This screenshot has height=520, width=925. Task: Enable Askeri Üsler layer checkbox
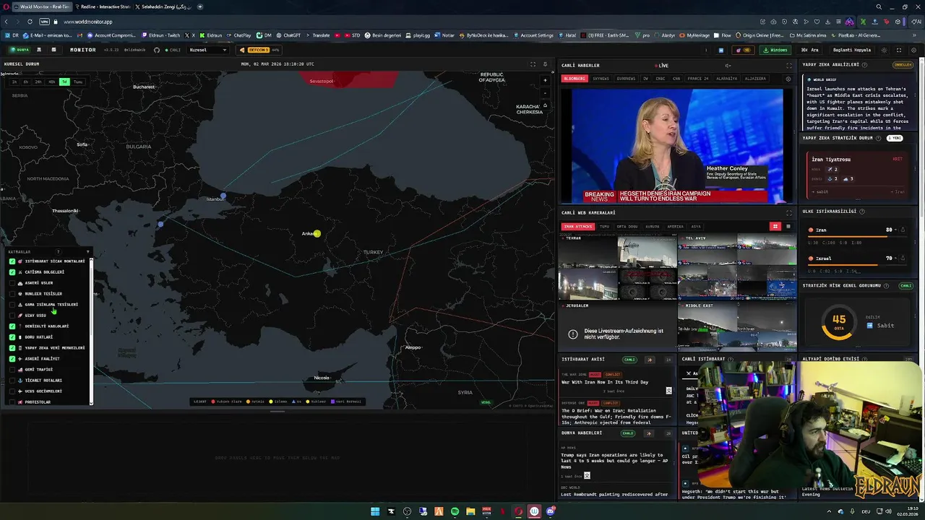pos(12,283)
